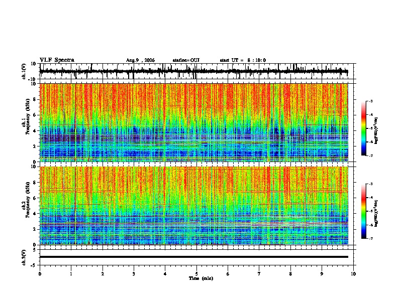398x307 pixels.
Task: Click the '-7' label on ch.1 color scale
Action: click(370, 156)
